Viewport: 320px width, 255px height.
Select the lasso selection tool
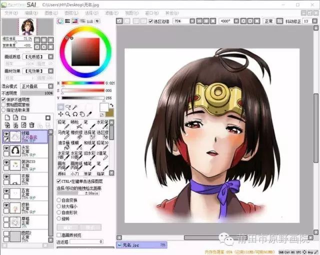(68, 107)
